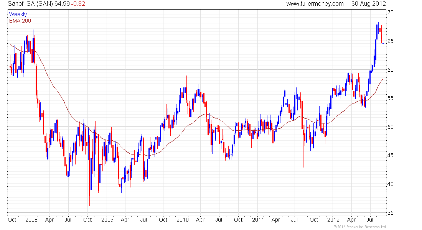Image resolution: width=422 pixels, height=230 pixels.
Task: Click the current price '64.59' in the header
Action: [x=62, y=4]
